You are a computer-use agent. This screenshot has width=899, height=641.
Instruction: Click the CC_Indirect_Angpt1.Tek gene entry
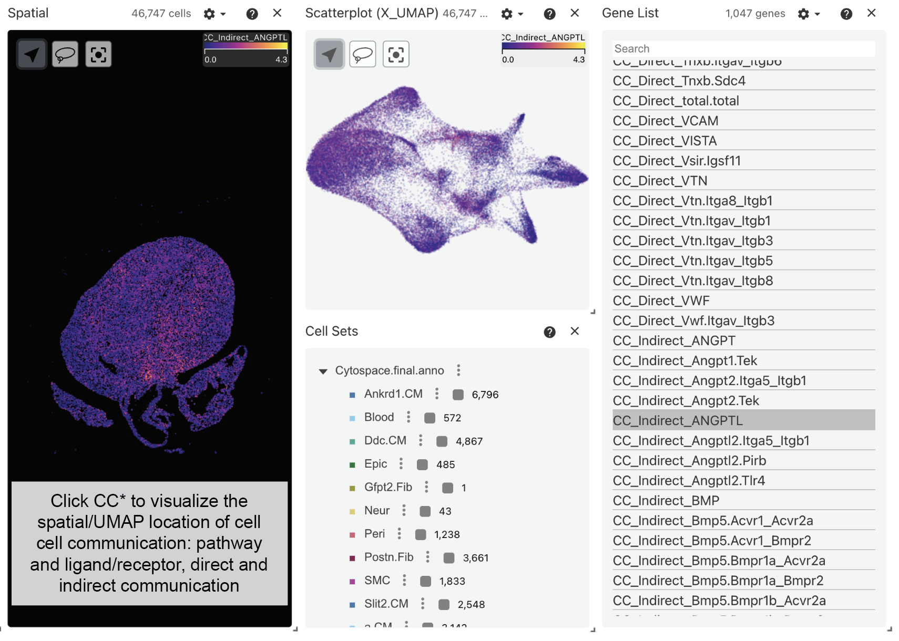(x=685, y=361)
